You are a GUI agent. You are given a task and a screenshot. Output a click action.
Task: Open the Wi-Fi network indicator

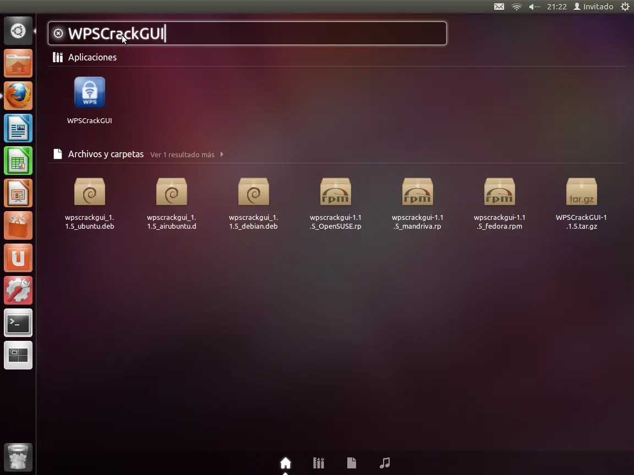517,7
